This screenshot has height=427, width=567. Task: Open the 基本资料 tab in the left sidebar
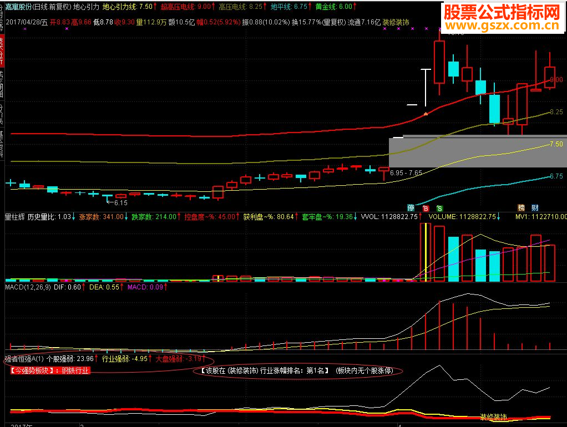pos(2,143)
